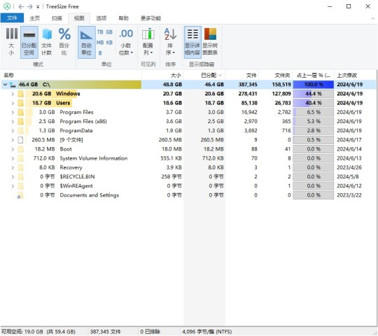Open More Features (更多功能) tab
Image resolution: width=378 pixels, height=336 pixels.
150,18
